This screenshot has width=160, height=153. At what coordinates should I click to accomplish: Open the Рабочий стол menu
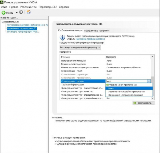tap(28, 7)
